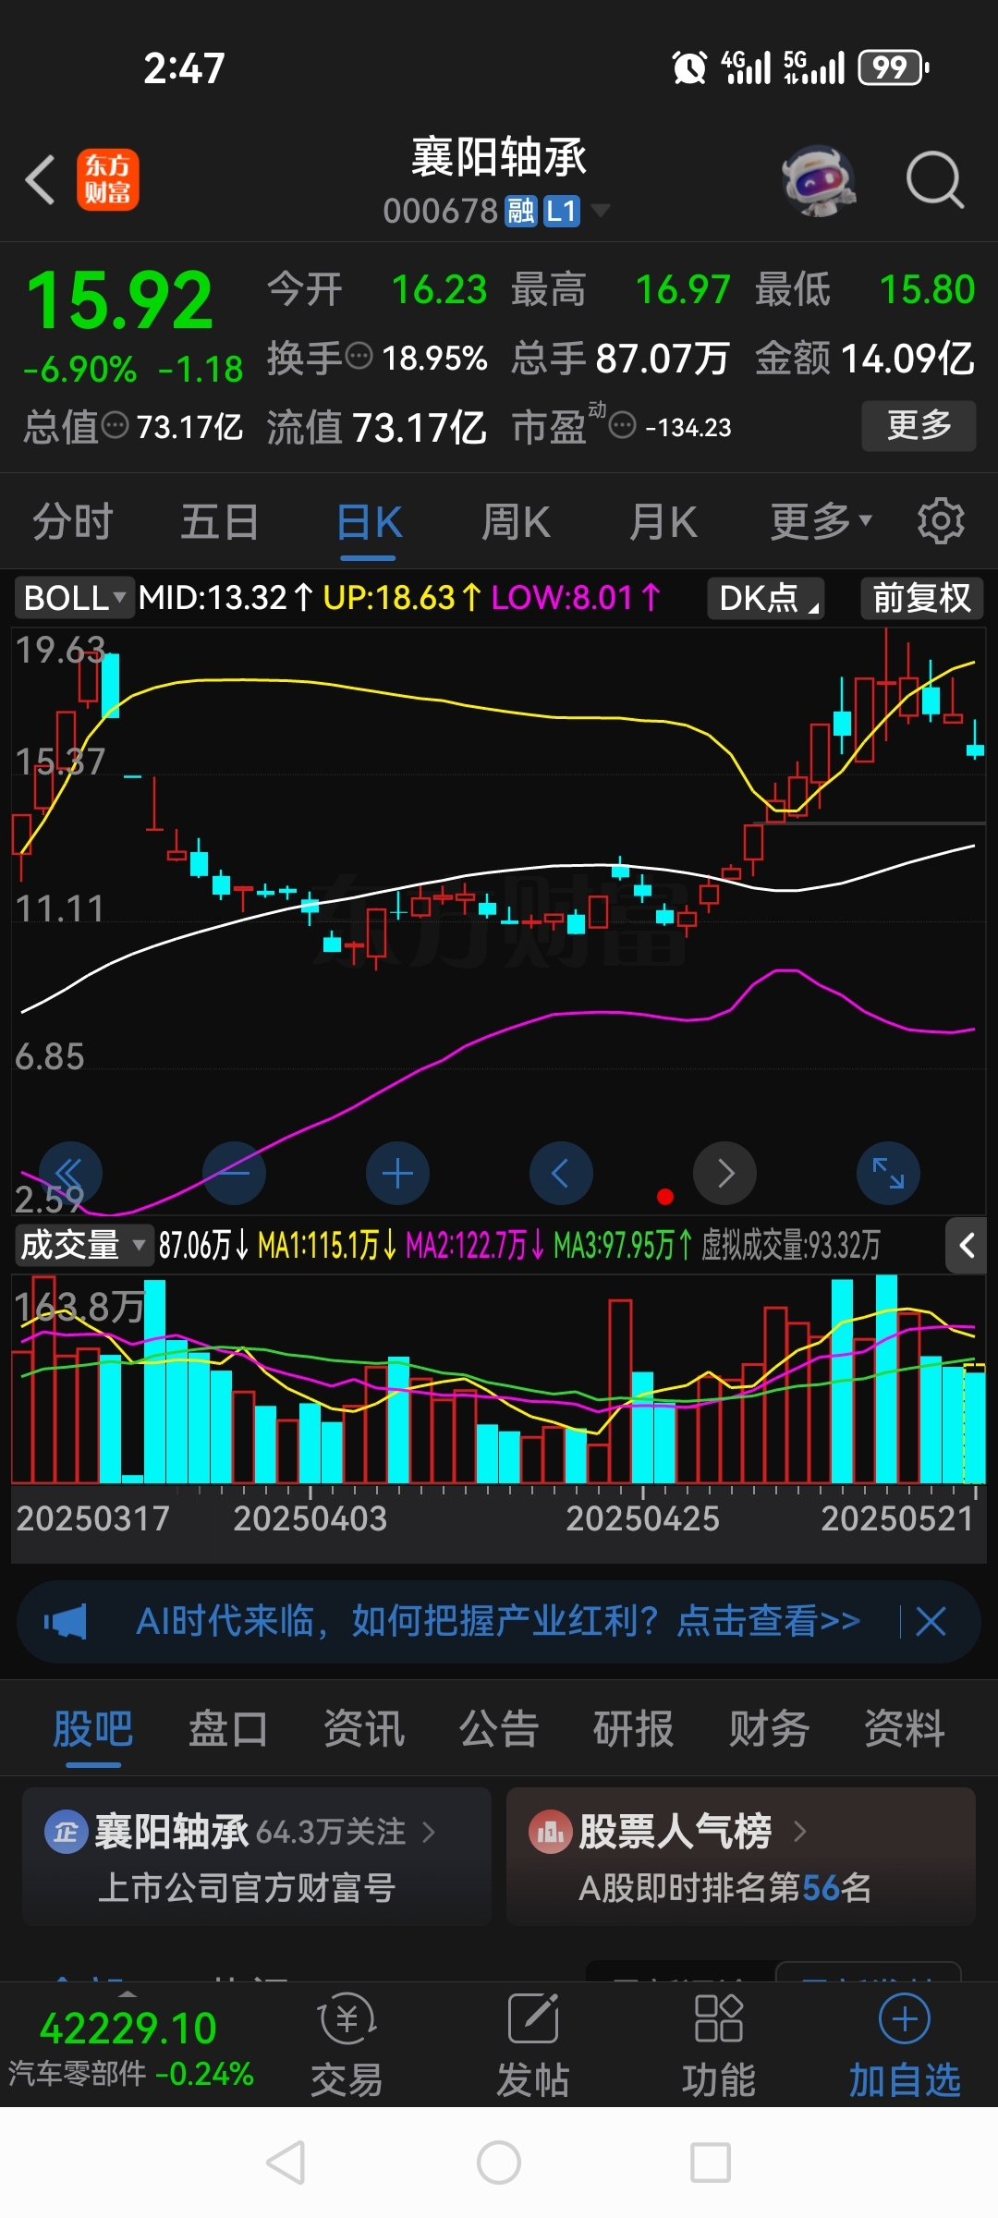Jump chart back with double-left arrow

click(71, 1174)
